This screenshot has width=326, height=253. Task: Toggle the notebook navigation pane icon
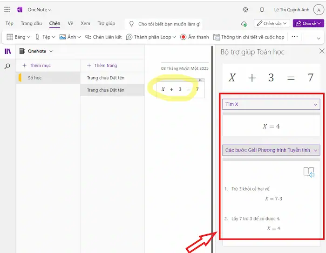point(7,51)
